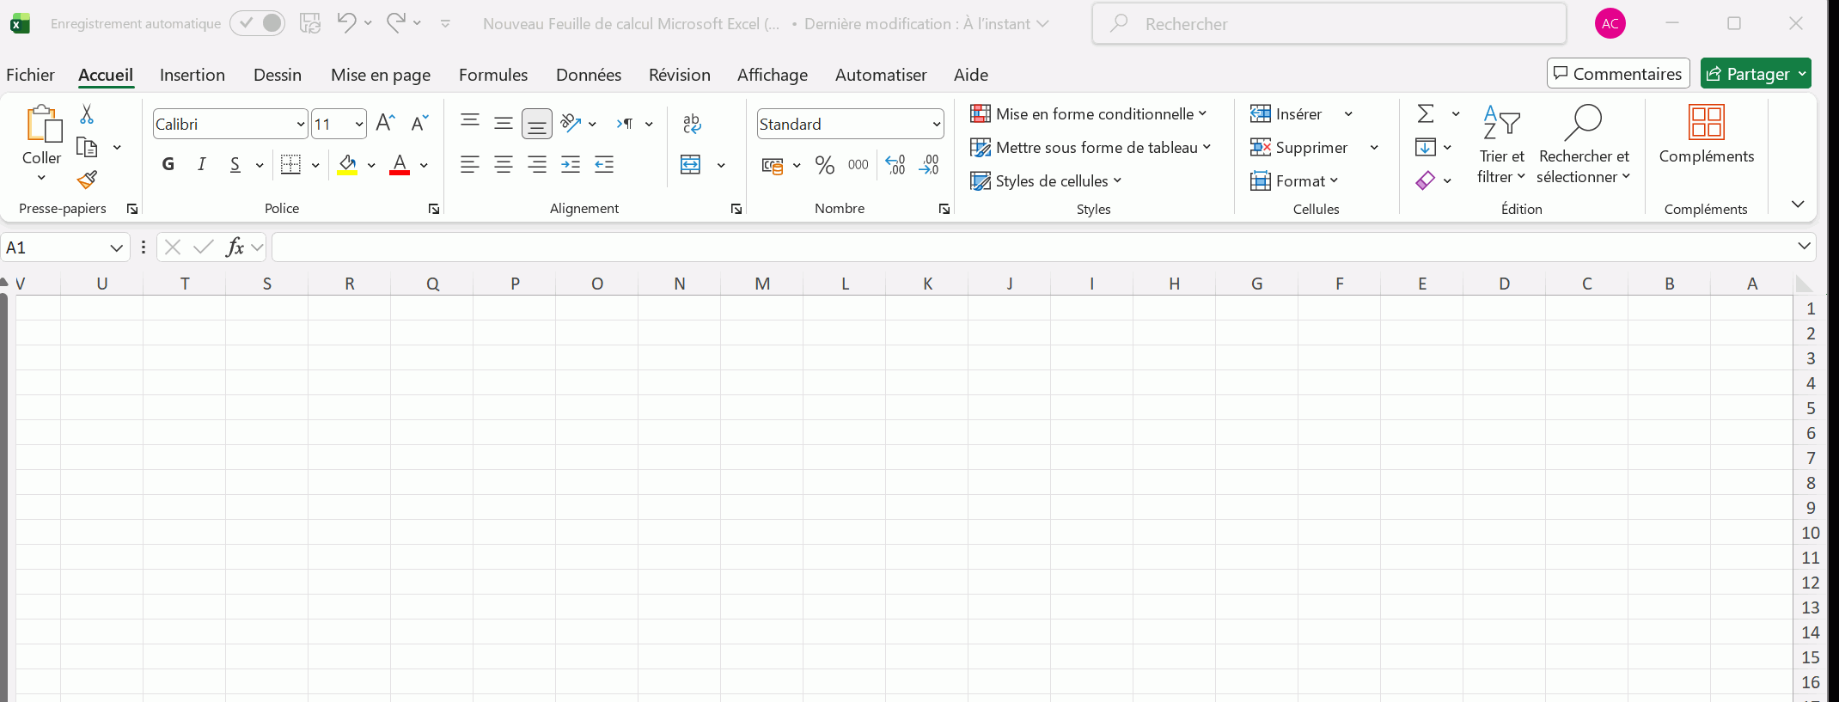1839x702 pixels.
Task: Toggle bold G formatting
Action: [168, 164]
